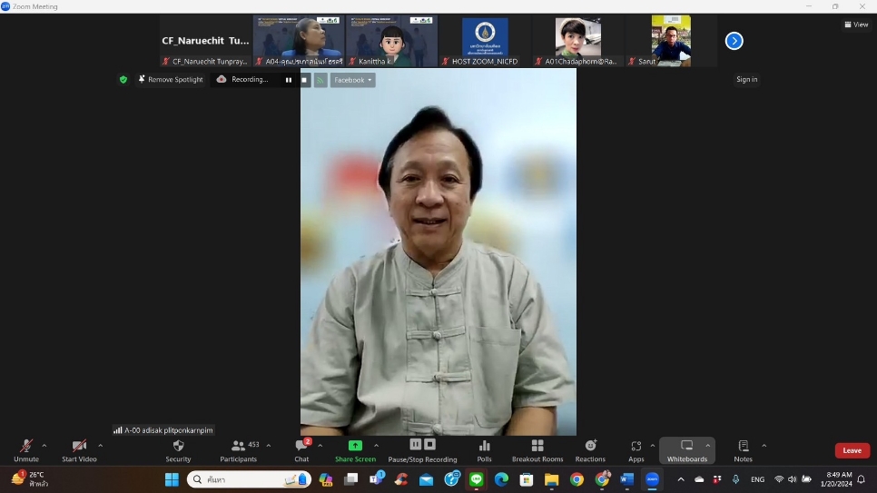Pause recording in bottom toolbar

tap(416, 444)
